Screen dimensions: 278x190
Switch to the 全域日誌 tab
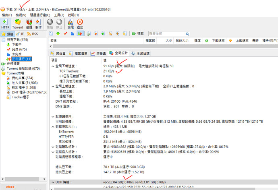coord(141,53)
